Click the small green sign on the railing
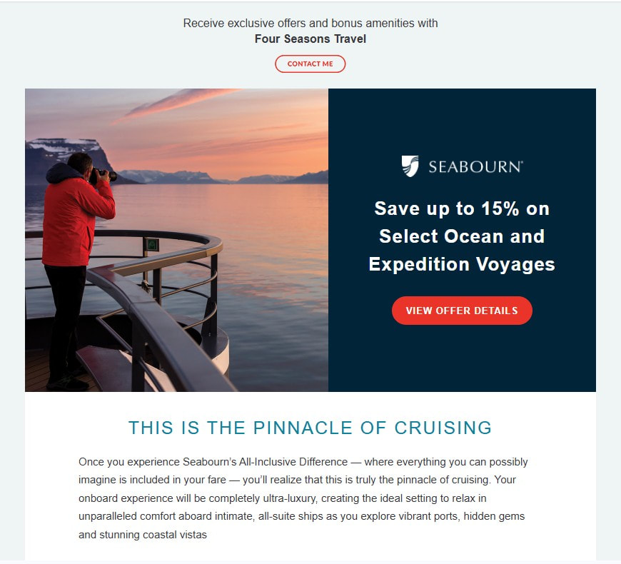This screenshot has height=564, width=621. [x=152, y=244]
